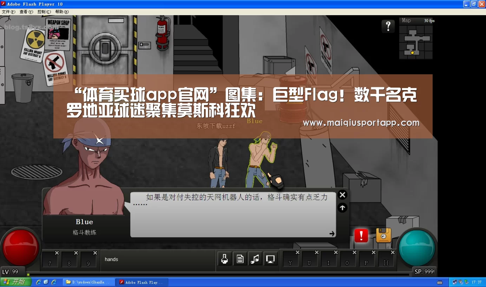The image size is (486, 287).
Task: Advance the dialogue with the next arrow
Action: tap(332, 233)
